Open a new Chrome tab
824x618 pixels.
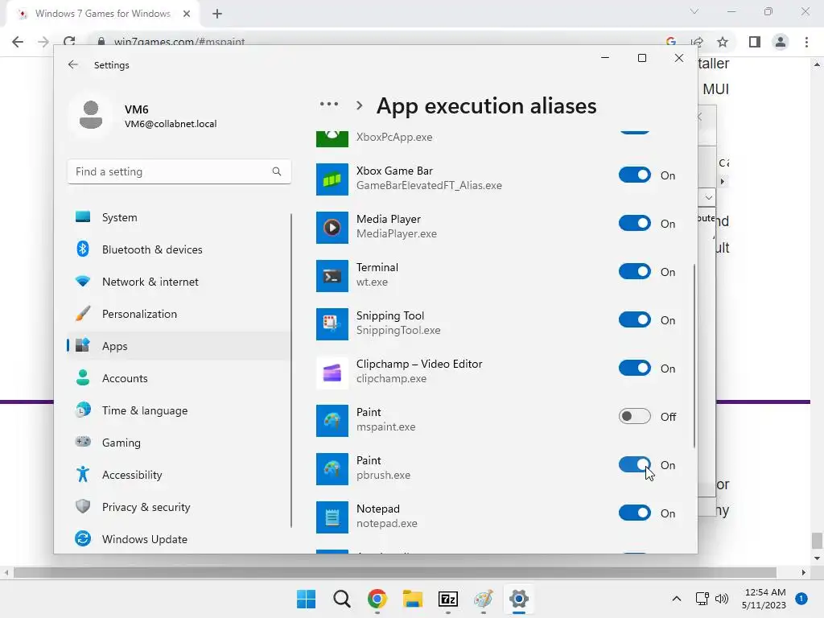click(217, 14)
